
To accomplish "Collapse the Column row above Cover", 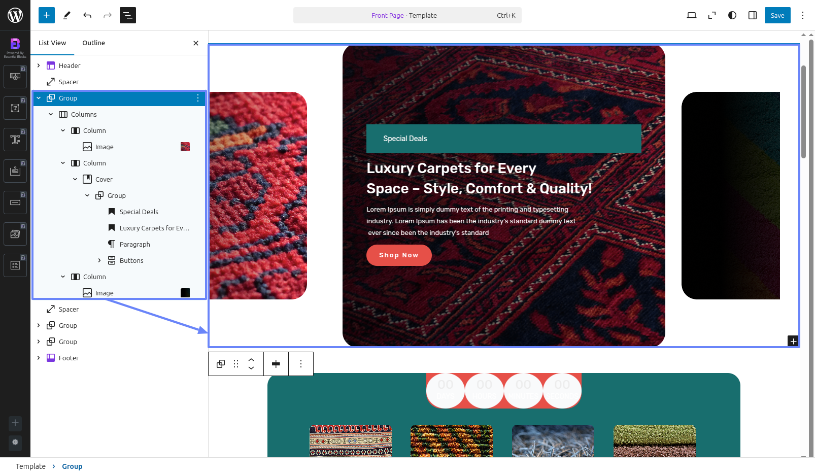I will click(63, 163).
